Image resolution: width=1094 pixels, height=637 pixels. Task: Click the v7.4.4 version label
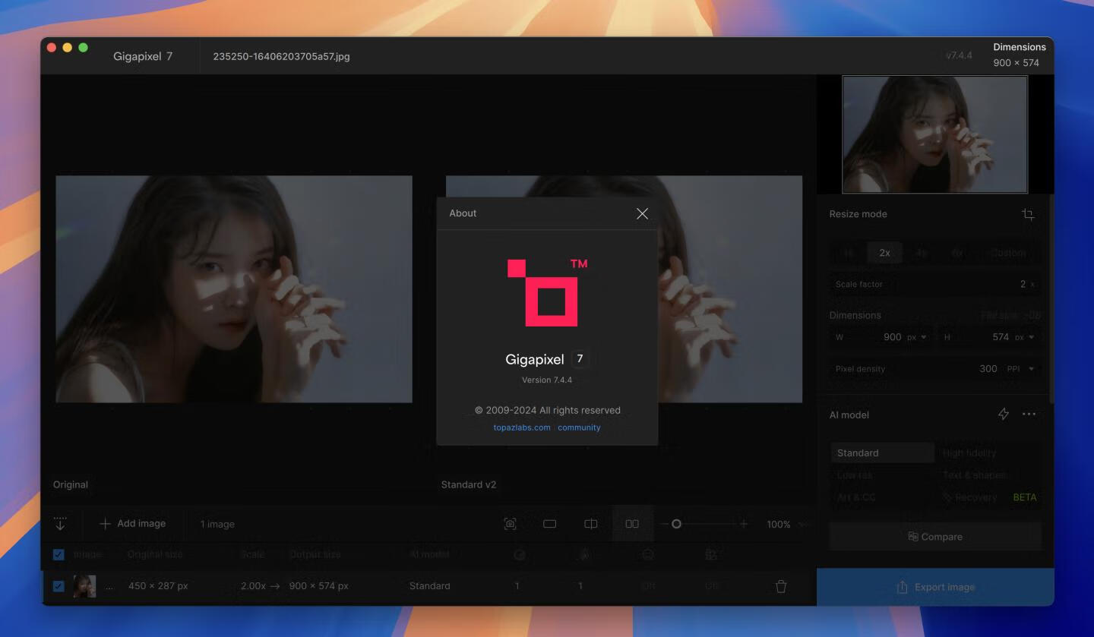pos(959,55)
